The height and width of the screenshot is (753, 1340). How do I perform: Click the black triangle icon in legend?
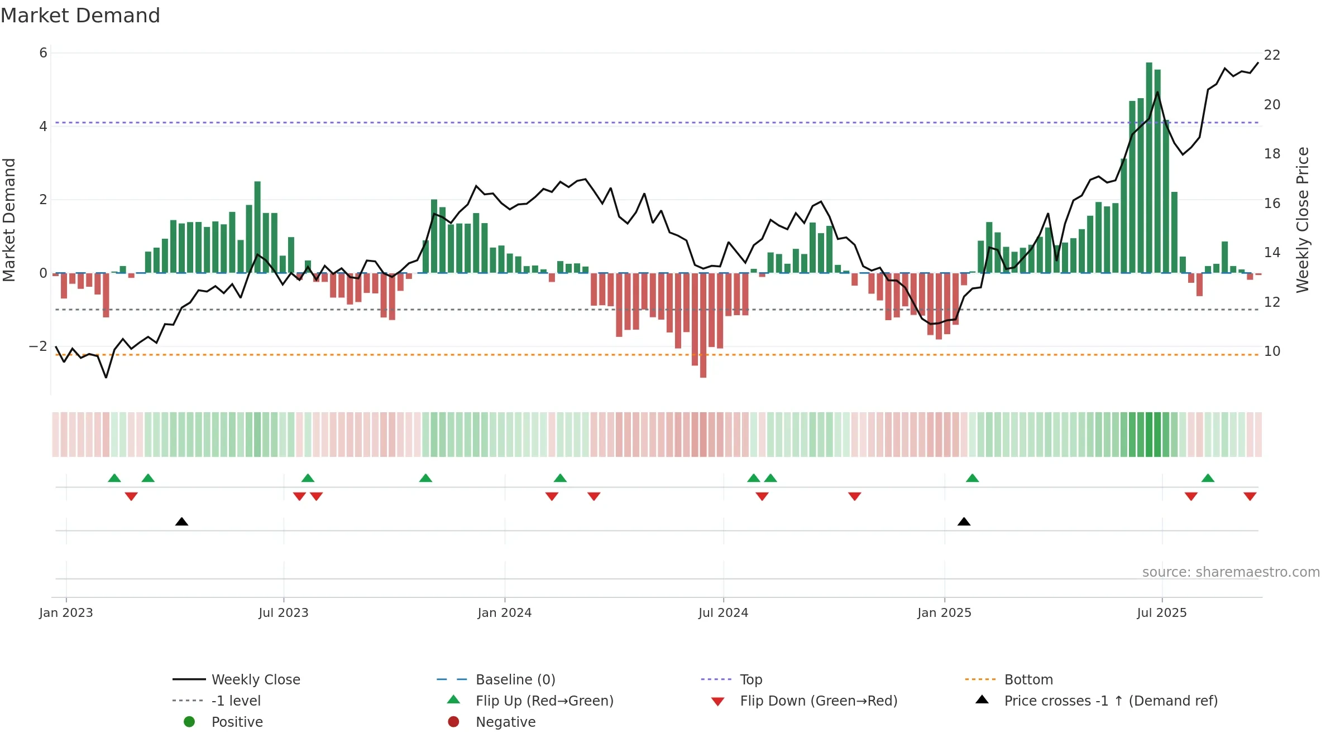[x=982, y=699]
